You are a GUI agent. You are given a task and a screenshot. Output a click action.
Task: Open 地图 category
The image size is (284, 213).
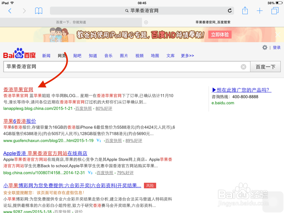(155, 56)
